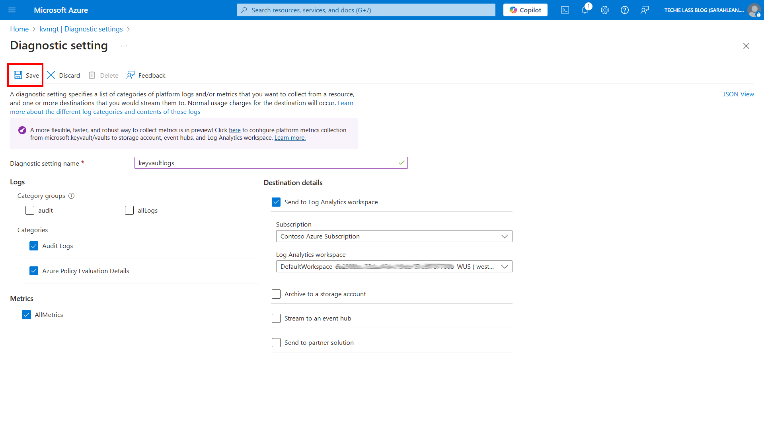
Task: Enable Archive to a storage account
Action: pos(276,294)
